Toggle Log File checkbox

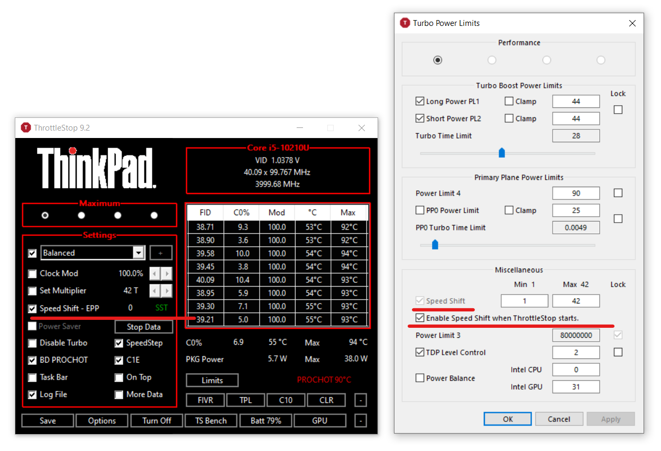coord(32,394)
